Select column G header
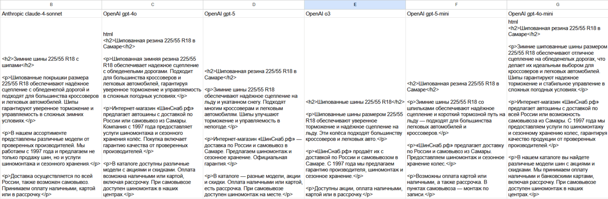Image resolution: width=608 pixels, height=199 pixels. [x=557, y=4]
